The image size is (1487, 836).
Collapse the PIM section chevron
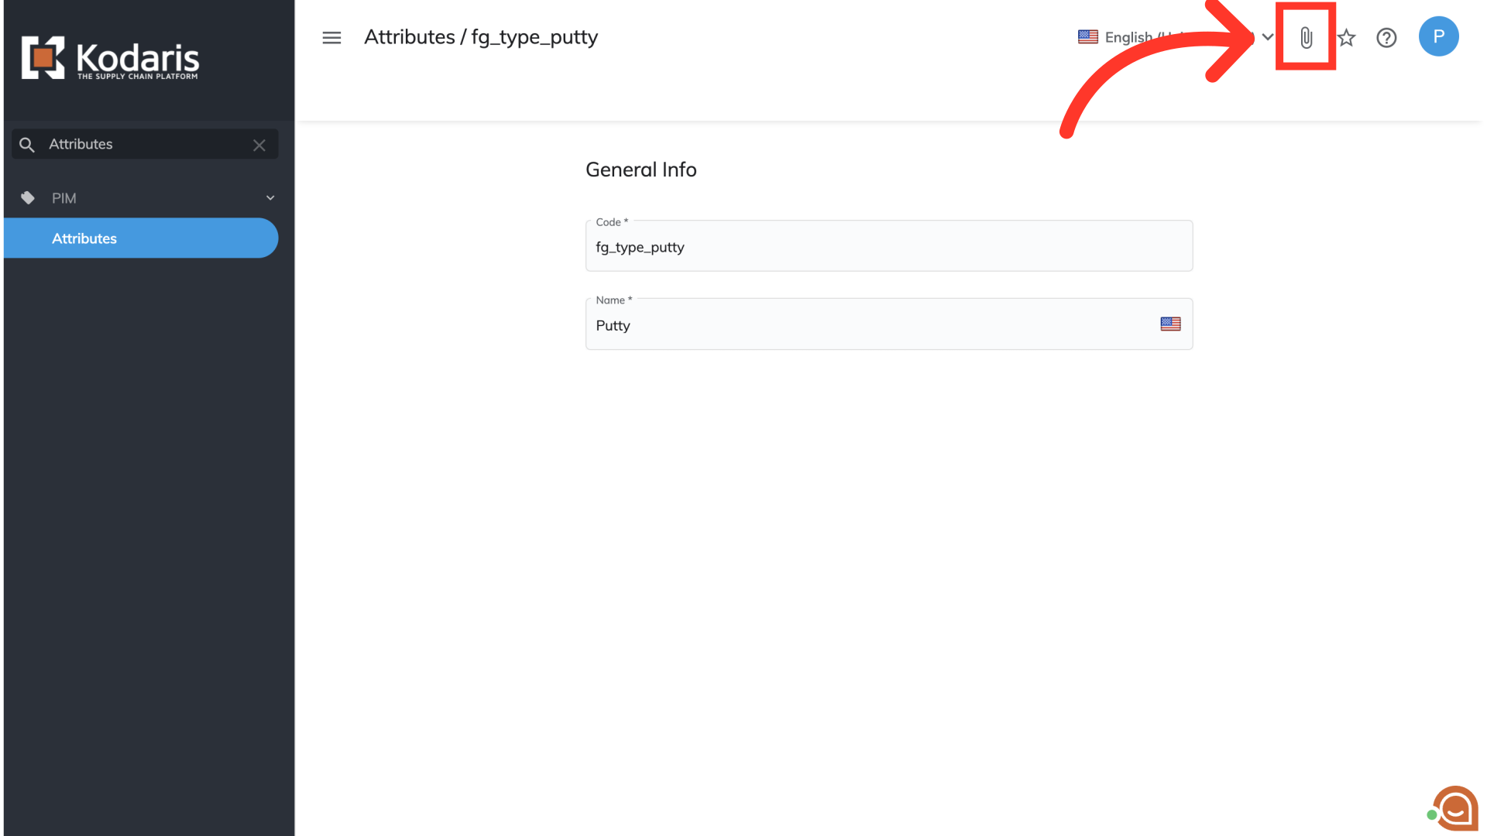pyautogui.click(x=270, y=198)
